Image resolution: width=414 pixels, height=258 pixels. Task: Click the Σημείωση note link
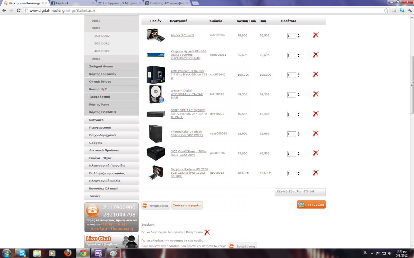pyautogui.click(x=148, y=225)
